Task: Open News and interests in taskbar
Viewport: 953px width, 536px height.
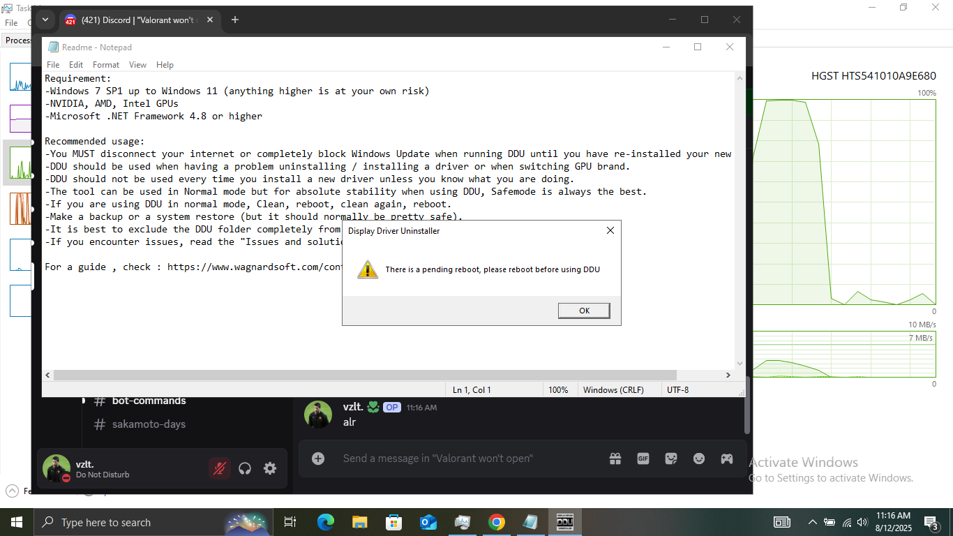Action: (x=782, y=522)
